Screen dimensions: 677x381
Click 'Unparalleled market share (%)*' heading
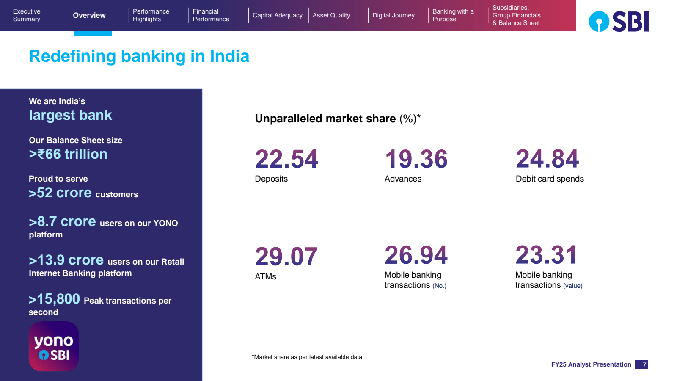point(338,119)
